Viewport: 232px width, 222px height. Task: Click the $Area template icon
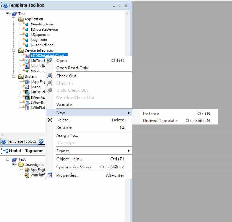(27, 87)
